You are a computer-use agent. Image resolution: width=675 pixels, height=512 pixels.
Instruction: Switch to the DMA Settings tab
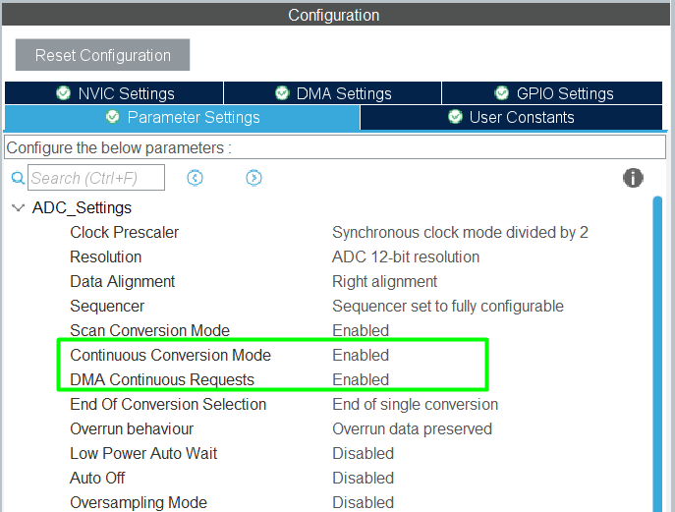pos(333,93)
